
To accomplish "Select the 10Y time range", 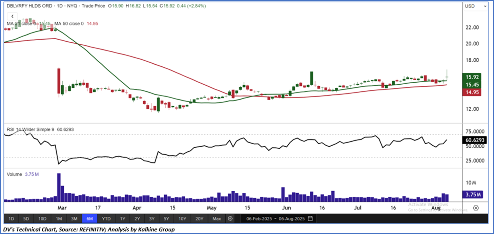I will [x=182, y=218].
